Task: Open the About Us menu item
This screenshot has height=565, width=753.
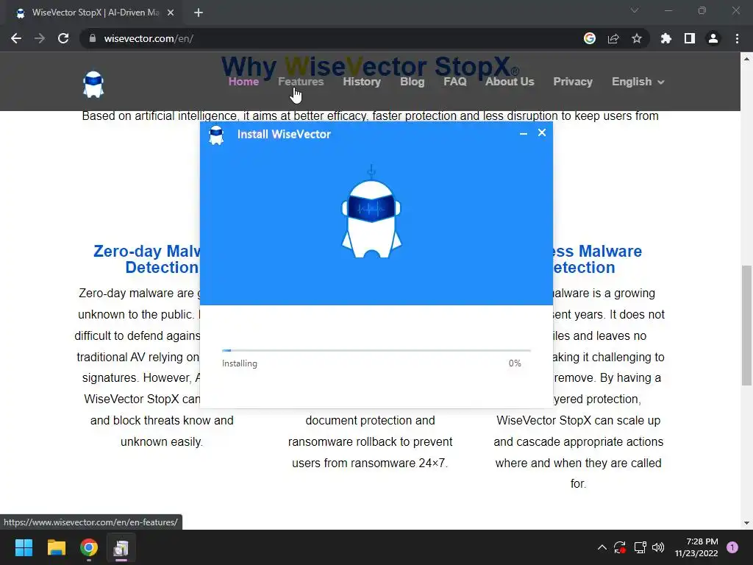Action: click(510, 82)
